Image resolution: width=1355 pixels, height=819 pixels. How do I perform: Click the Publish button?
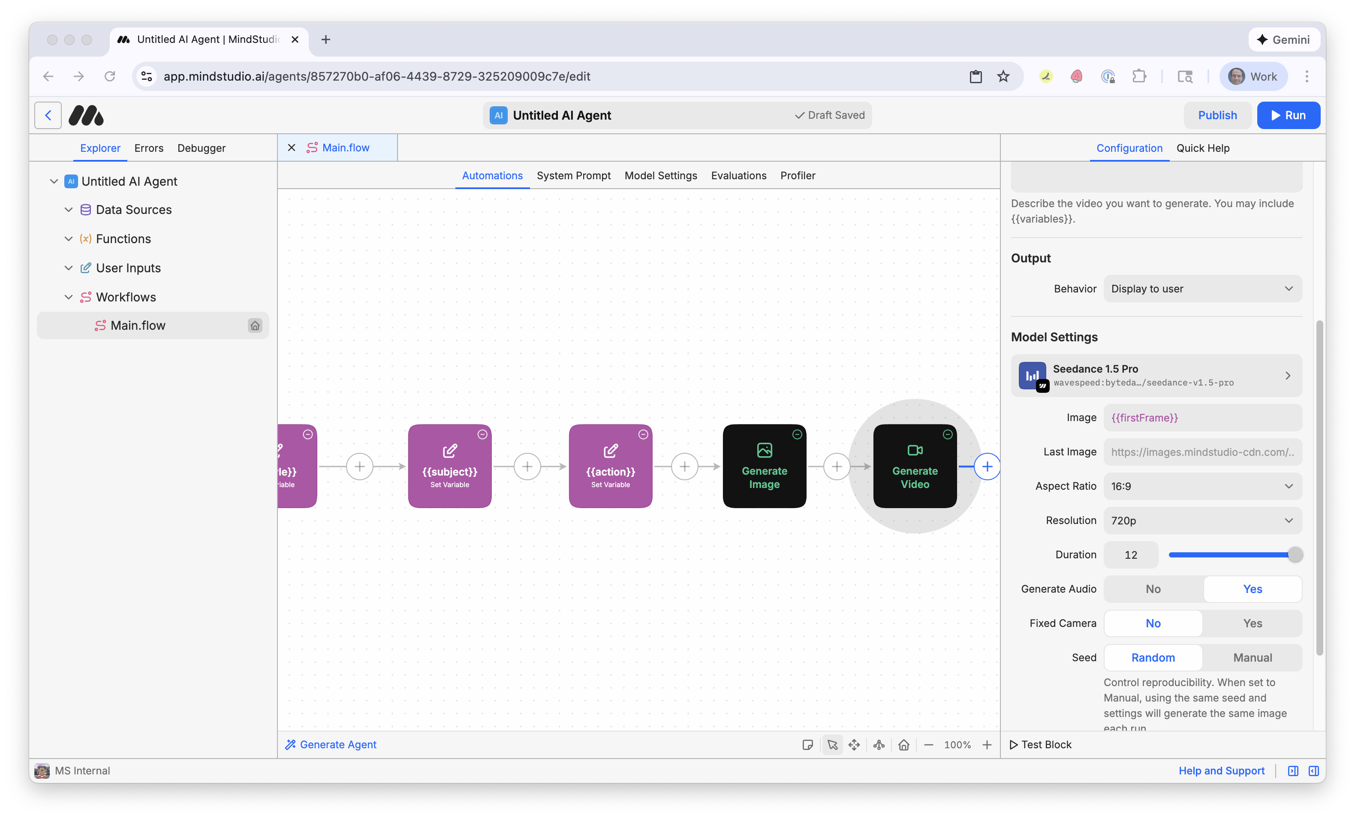point(1217,115)
